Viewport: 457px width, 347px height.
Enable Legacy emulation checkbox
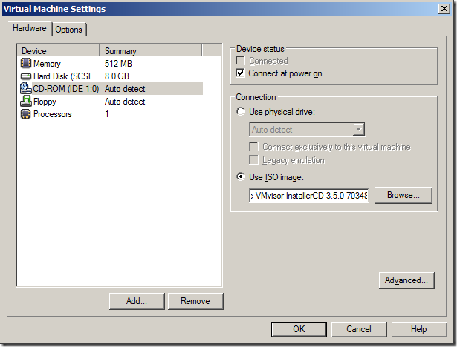254,160
